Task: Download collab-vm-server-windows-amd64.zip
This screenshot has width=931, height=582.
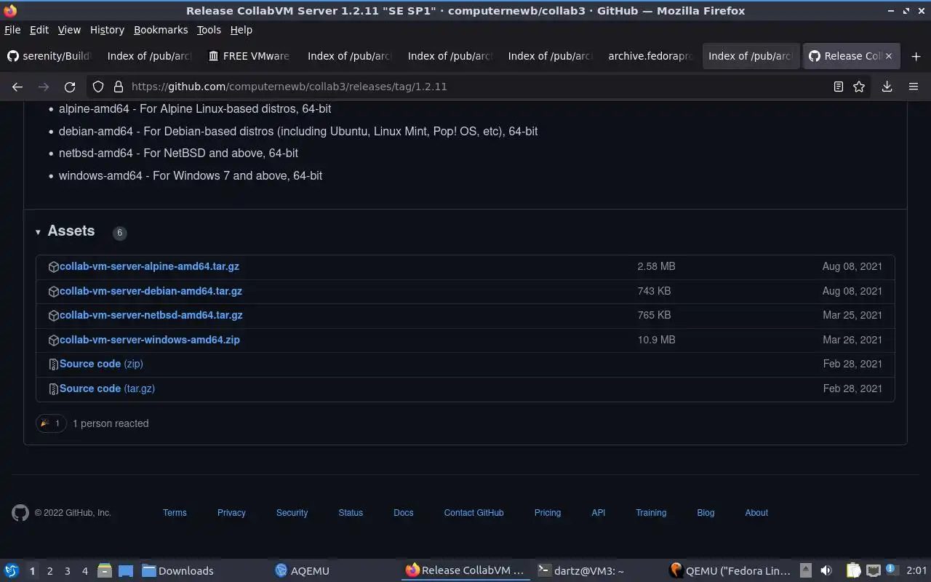Action: click(x=150, y=340)
